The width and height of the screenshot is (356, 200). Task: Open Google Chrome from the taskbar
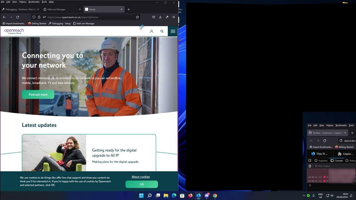pos(215,196)
